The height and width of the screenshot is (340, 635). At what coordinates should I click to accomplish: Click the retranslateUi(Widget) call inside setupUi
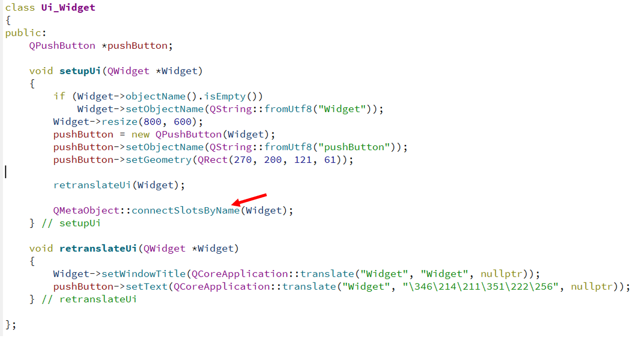tap(119, 185)
